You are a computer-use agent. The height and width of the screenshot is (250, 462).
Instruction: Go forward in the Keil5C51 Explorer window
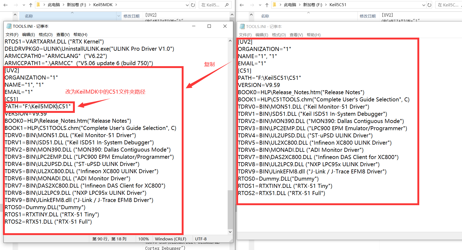click(x=252, y=5)
